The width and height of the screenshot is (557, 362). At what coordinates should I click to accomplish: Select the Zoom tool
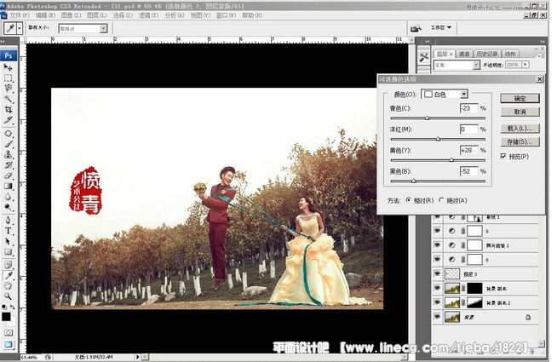tap(8, 296)
